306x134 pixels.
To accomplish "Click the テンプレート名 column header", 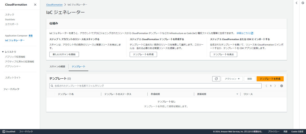I will pyautogui.click(x=66, y=94).
